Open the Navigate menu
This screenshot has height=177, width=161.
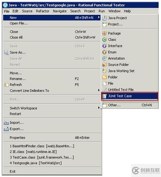click(x=60, y=11)
